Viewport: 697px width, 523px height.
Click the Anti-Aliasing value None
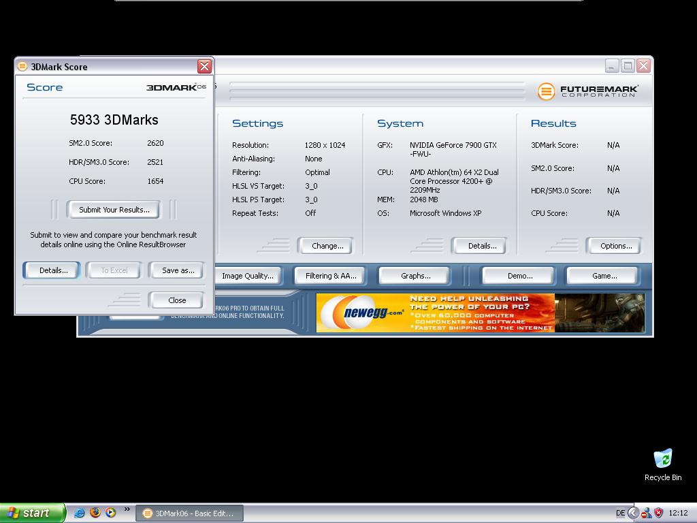[x=313, y=159]
